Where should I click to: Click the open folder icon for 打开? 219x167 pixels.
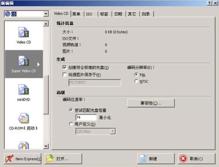(x=50, y=159)
